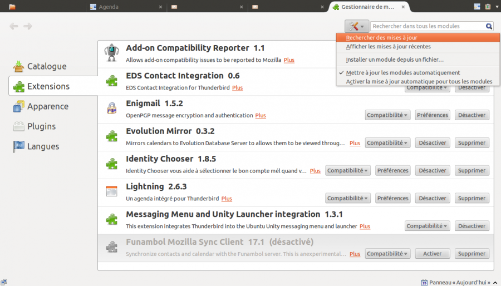Toggle the Panneau Aujourd'hui pane
The width and height of the screenshot is (501, 286).
tap(459, 283)
